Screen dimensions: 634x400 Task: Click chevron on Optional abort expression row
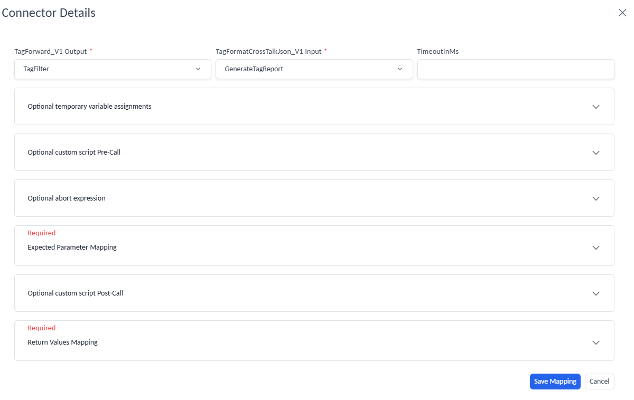596,198
